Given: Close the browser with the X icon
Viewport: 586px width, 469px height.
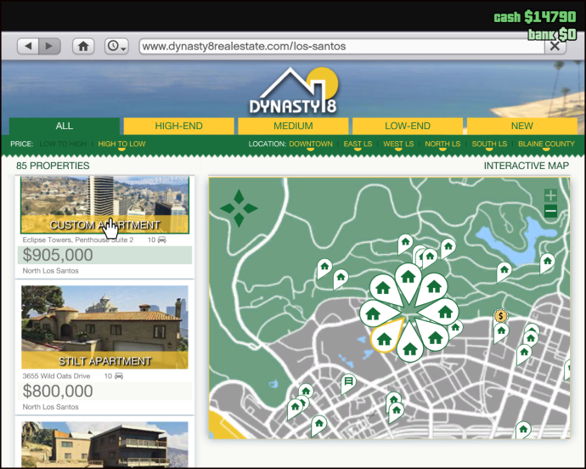Looking at the screenshot, I should pyautogui.click(x=555, y=46).
